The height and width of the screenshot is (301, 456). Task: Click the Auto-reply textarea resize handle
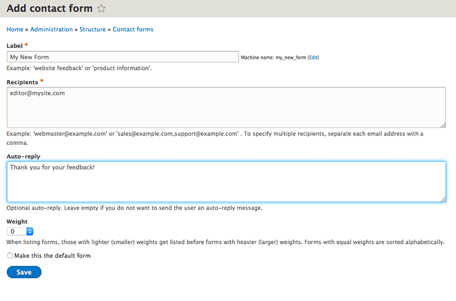tap(443, 199)
